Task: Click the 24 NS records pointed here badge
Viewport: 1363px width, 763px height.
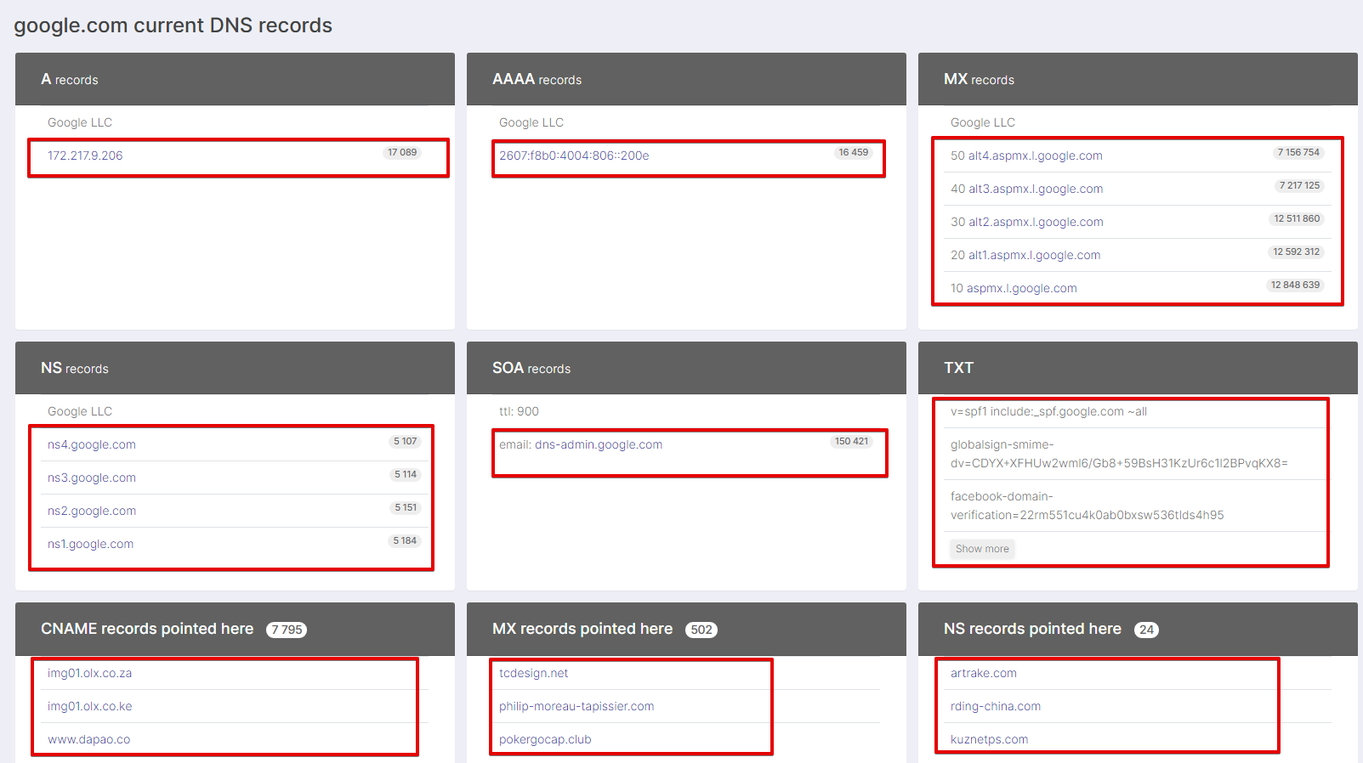Action: click(x=1146, y=630)
